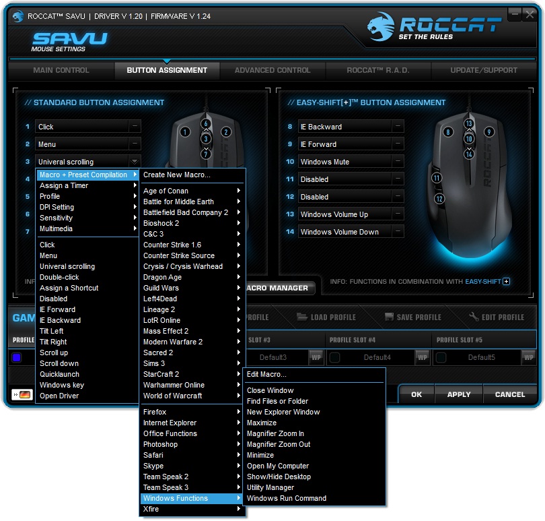
Task: Open dropdown for button 1 Click assignment
Action: pyautogui.click(x=135, y=127)
